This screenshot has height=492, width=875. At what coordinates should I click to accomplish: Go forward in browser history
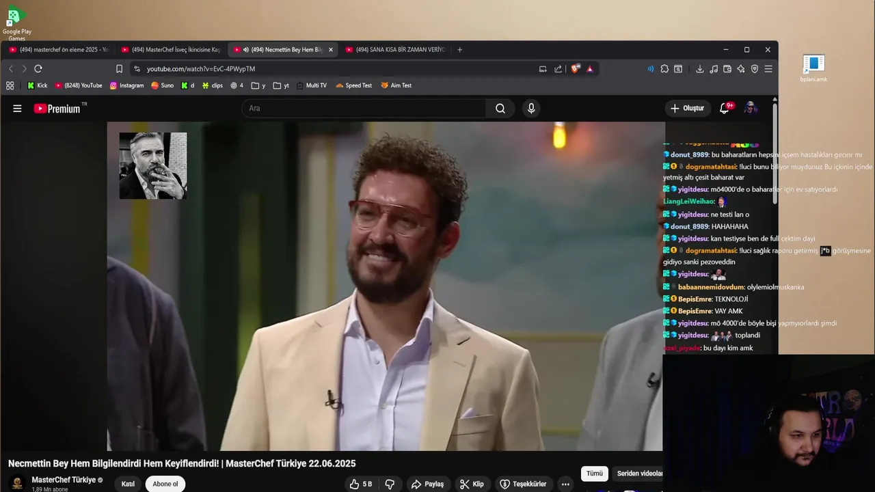[x=24, y=69]
